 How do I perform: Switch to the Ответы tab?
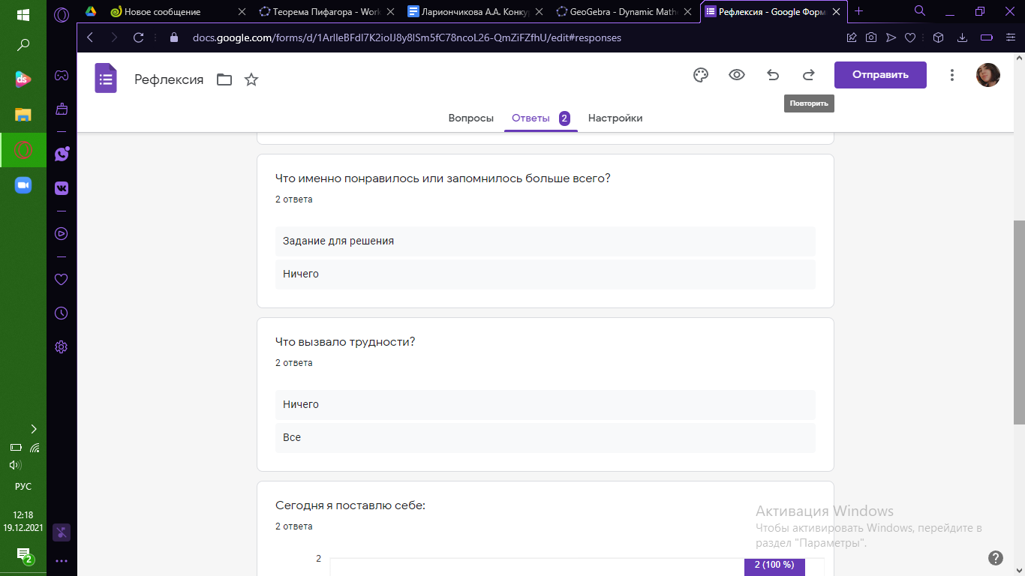click(x=540, y=118)
